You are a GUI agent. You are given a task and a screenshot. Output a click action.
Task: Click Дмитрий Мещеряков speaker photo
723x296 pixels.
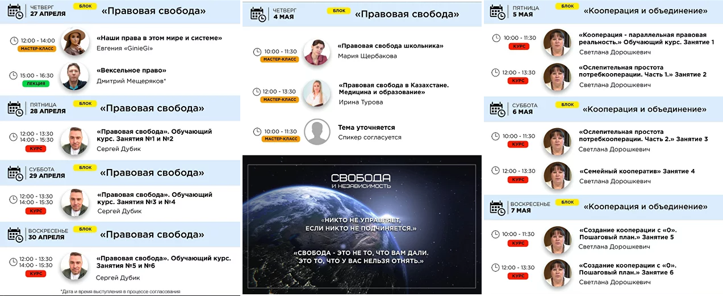click(x=75, y=76)
